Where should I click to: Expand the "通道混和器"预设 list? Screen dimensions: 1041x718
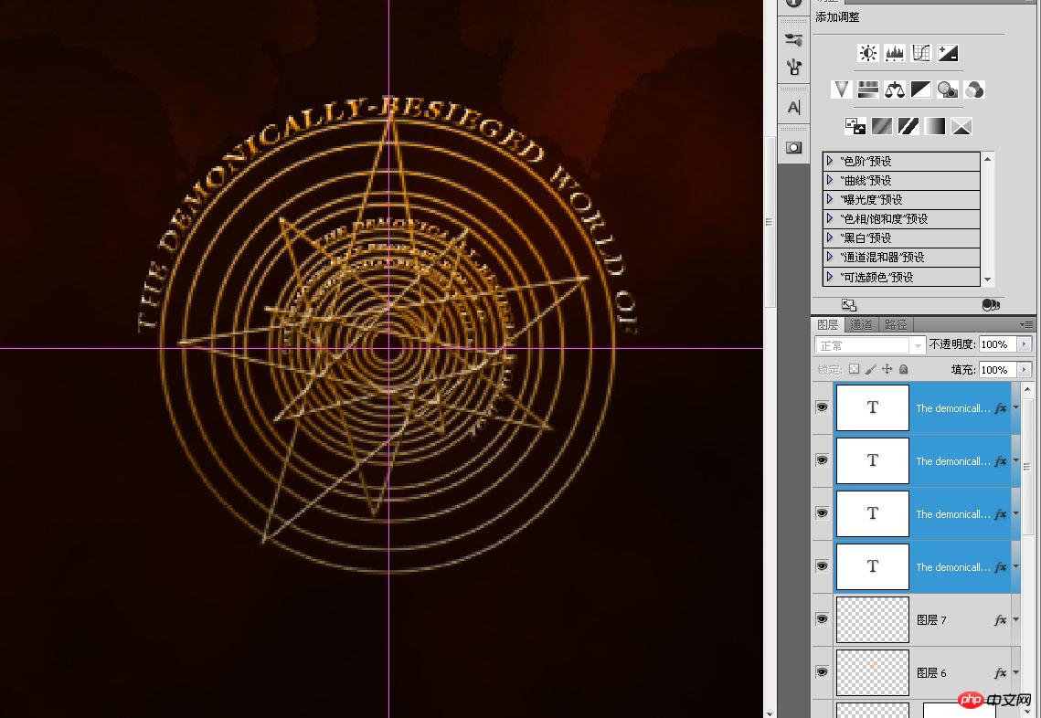click(830, 257)
